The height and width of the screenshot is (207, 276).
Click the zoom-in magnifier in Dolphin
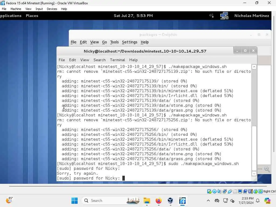click(267, 169)
